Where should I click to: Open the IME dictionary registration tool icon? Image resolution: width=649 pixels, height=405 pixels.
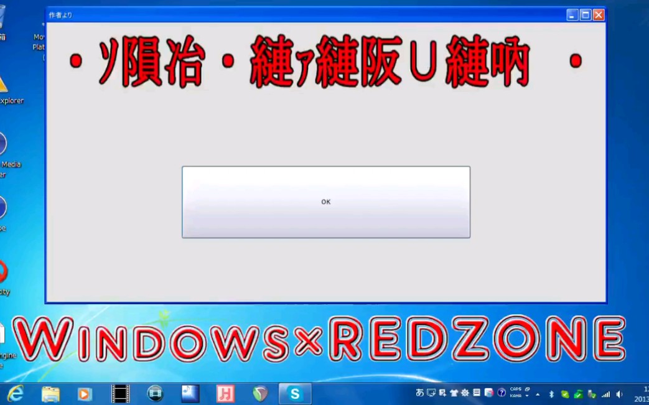[442, 393]
